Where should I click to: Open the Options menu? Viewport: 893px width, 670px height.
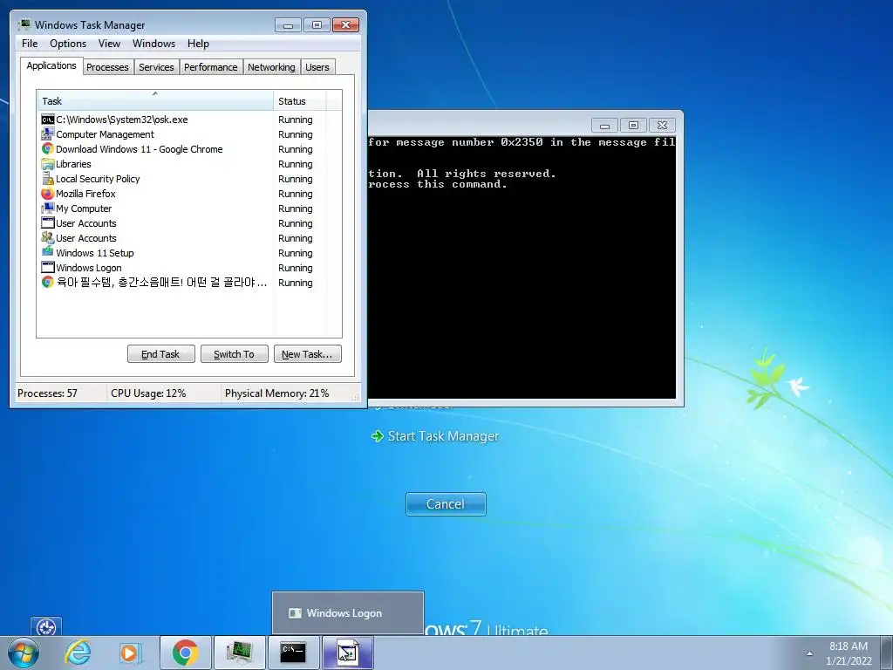coord(68,44)
